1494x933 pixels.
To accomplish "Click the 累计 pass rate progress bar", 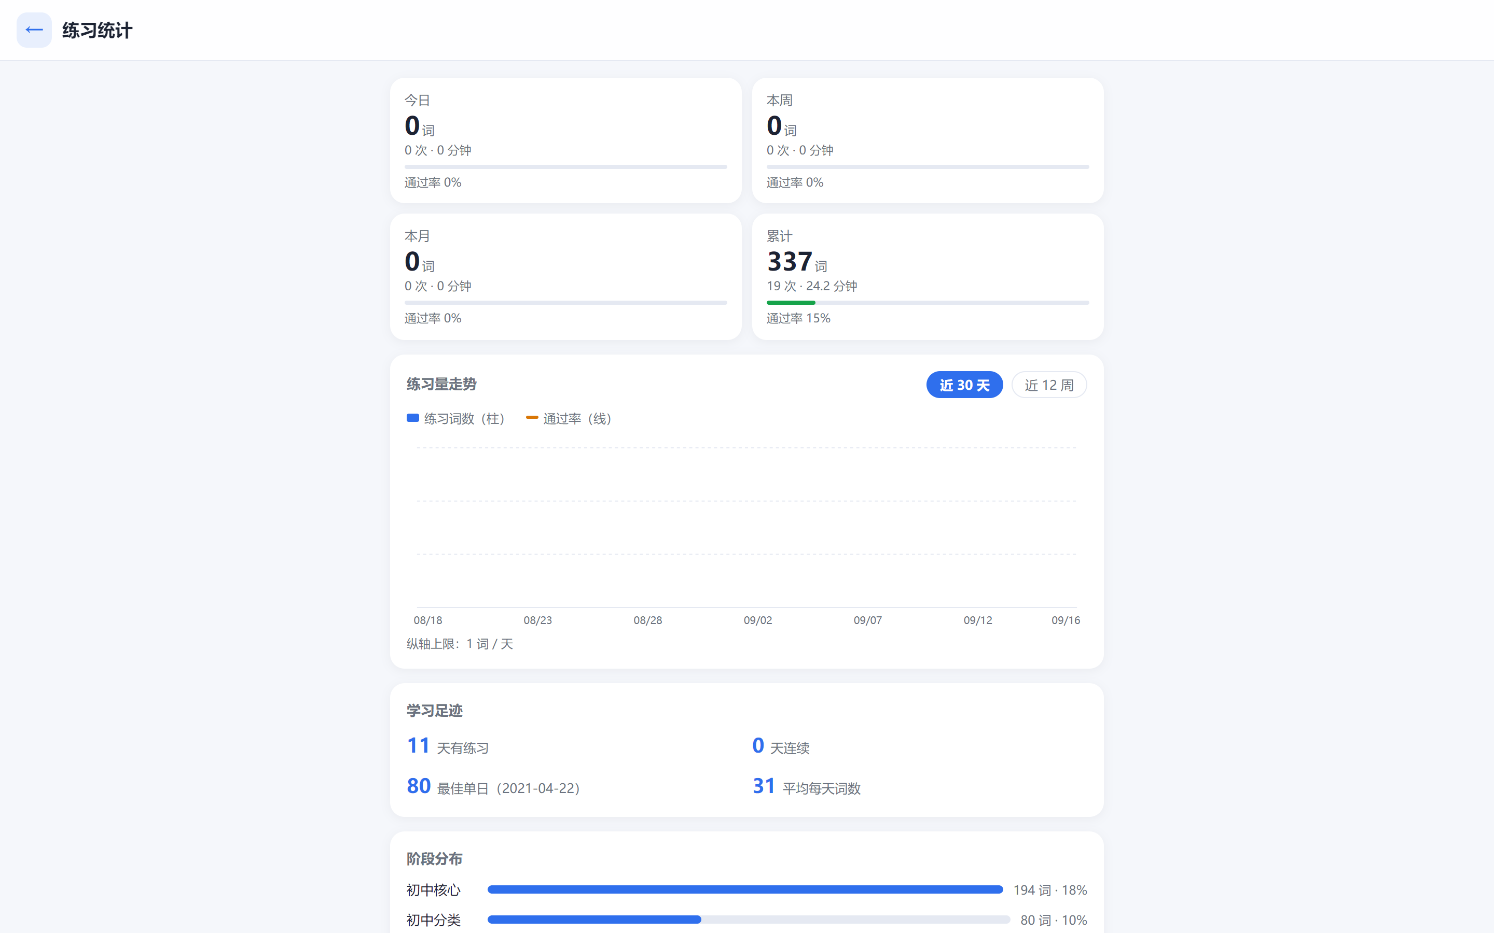I will click(x=928, y=303).
